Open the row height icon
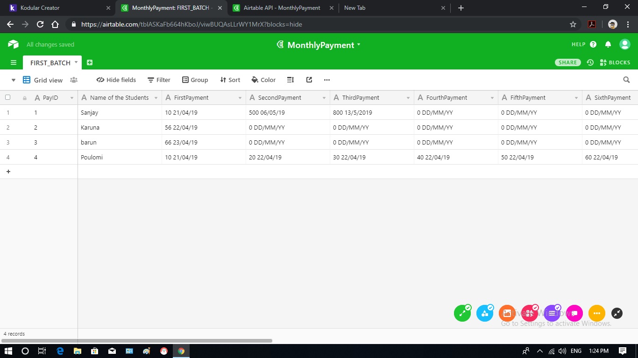Viewport: 638px width, 358px height. tap(290, 80)
